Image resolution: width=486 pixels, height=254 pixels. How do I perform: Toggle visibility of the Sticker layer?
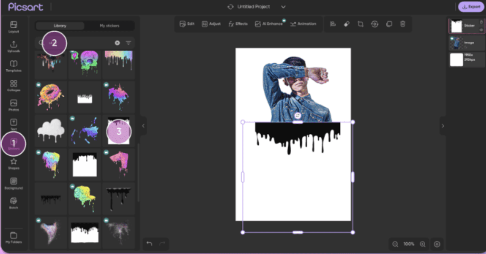pos(482,30)
